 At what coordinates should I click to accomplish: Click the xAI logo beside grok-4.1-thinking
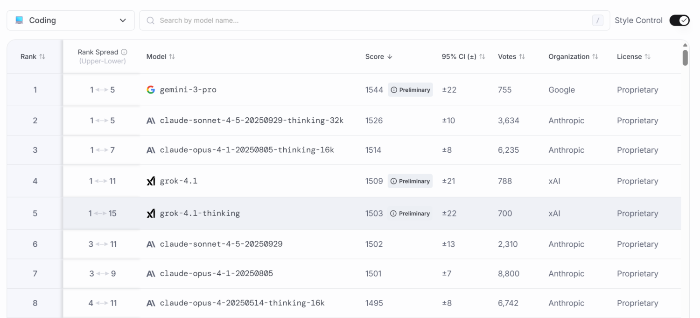point(151,213)
